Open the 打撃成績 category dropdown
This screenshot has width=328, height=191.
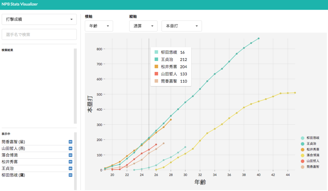pyautogui.click(x=39, y=19)
